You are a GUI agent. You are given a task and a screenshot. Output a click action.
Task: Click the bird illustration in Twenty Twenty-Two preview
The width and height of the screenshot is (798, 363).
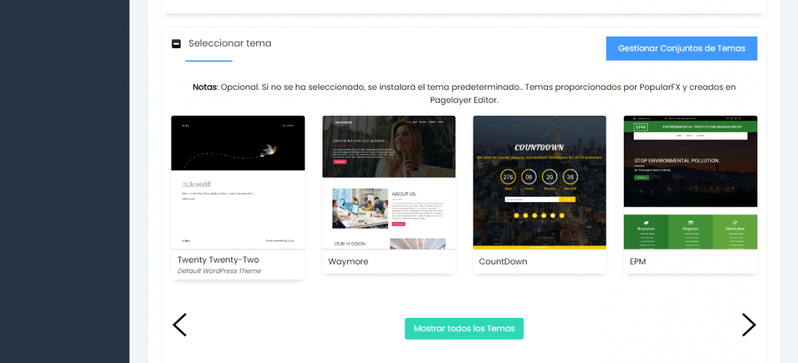269,150
